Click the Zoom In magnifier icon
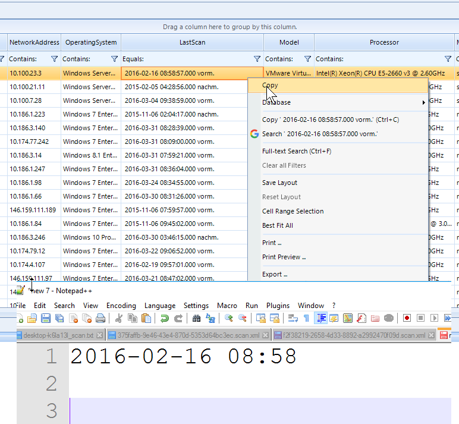 click(229, 318)
